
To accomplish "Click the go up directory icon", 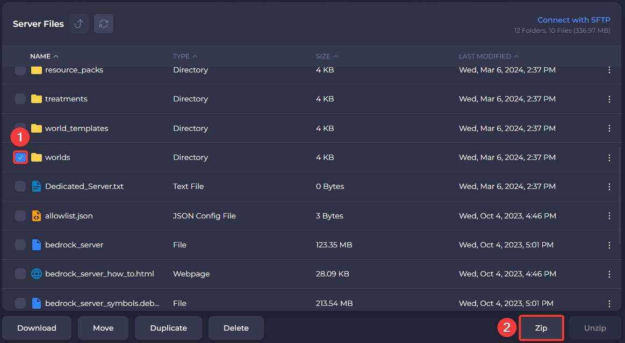I will [x=79, y=24].
